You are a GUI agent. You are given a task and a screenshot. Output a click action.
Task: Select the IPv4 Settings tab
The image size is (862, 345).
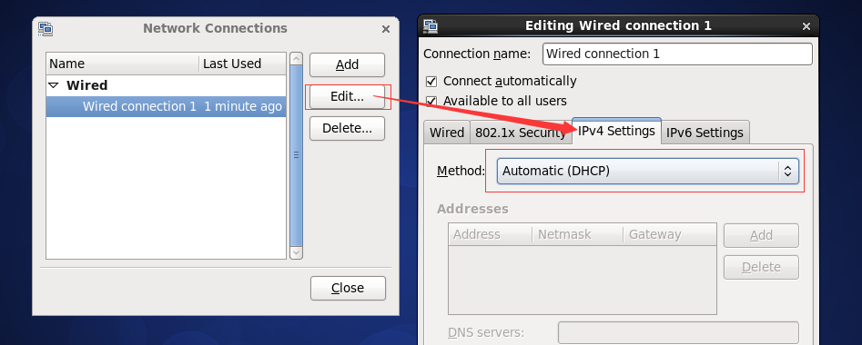pos(616,131)
